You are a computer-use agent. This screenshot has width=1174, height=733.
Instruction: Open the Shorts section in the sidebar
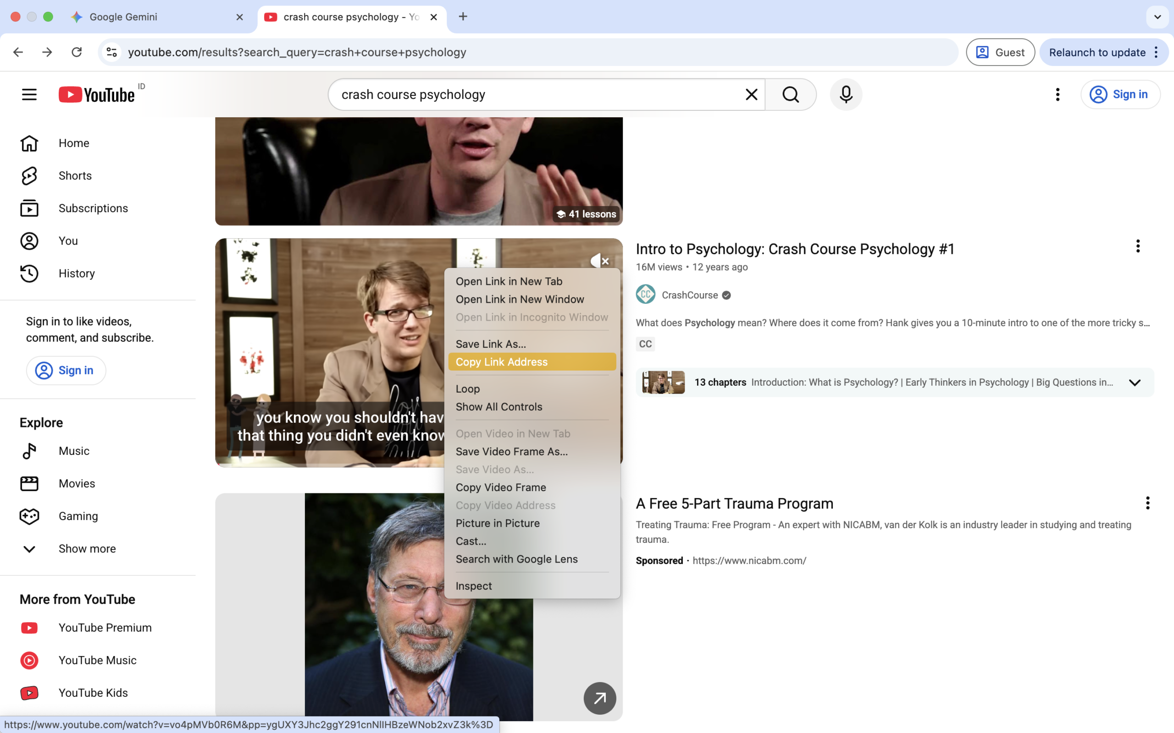pyautogui.click(x=75, y=175)
